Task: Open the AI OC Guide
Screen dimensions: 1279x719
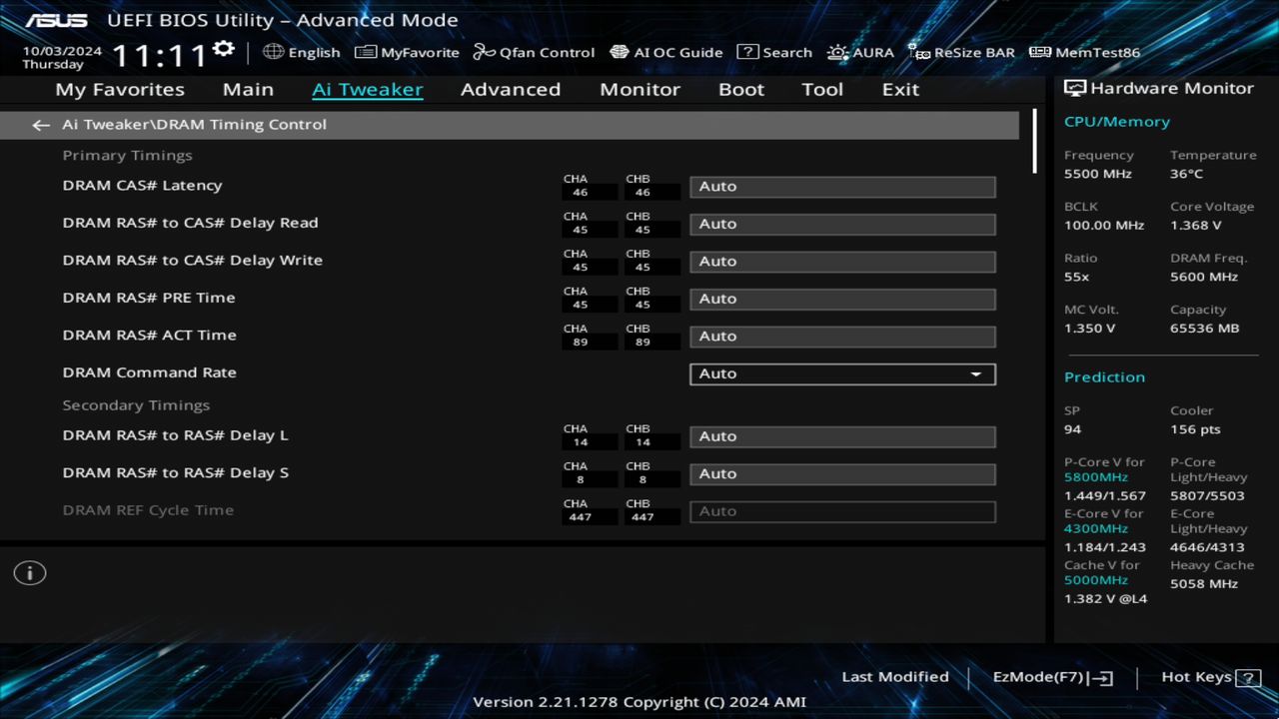Action: click(x=665, y=52)
